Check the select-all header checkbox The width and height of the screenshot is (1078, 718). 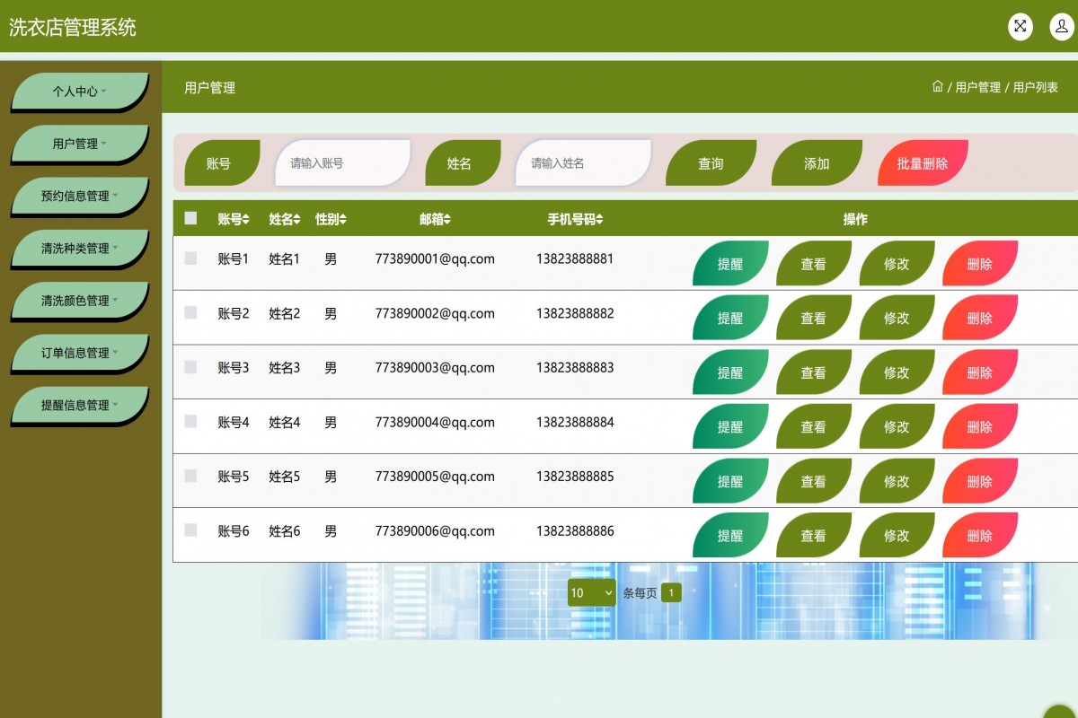190,218
